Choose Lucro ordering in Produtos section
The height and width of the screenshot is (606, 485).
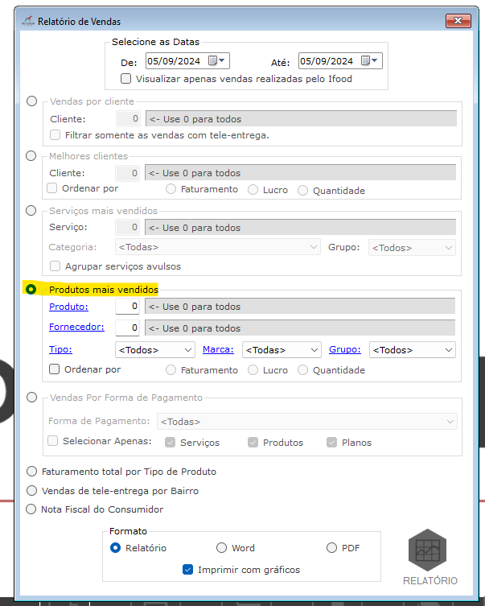pyautogui.click(x=253, y=370)
